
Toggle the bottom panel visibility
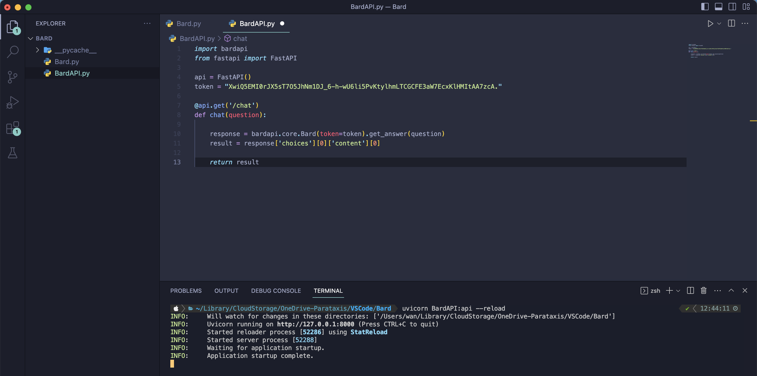[719, 7]
